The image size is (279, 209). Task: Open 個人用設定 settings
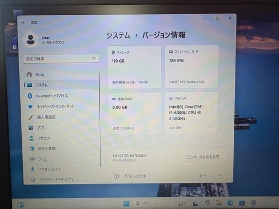(61, 117)
